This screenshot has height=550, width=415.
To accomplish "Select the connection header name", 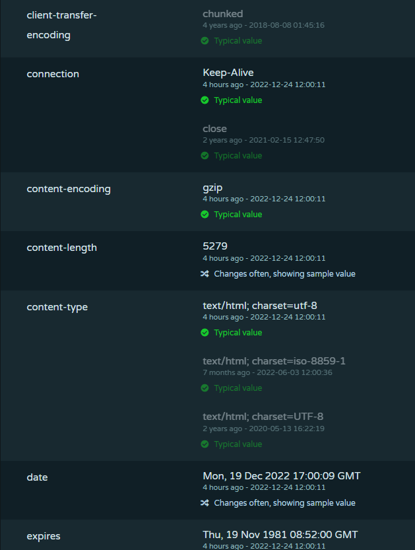I will [53, 74].
